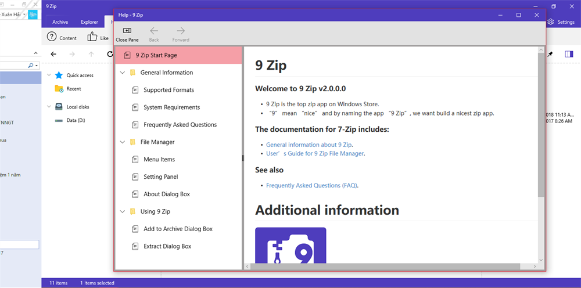Viewport: 581px width, 288px height.
Task: Select the Menu Items help topic
Action: (x=159, y=160)
